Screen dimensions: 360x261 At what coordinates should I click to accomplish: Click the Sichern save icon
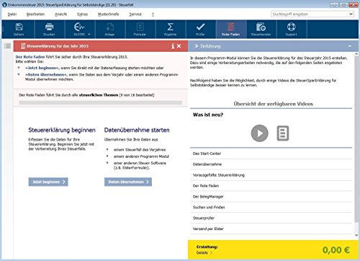click(x=19, y=27)
